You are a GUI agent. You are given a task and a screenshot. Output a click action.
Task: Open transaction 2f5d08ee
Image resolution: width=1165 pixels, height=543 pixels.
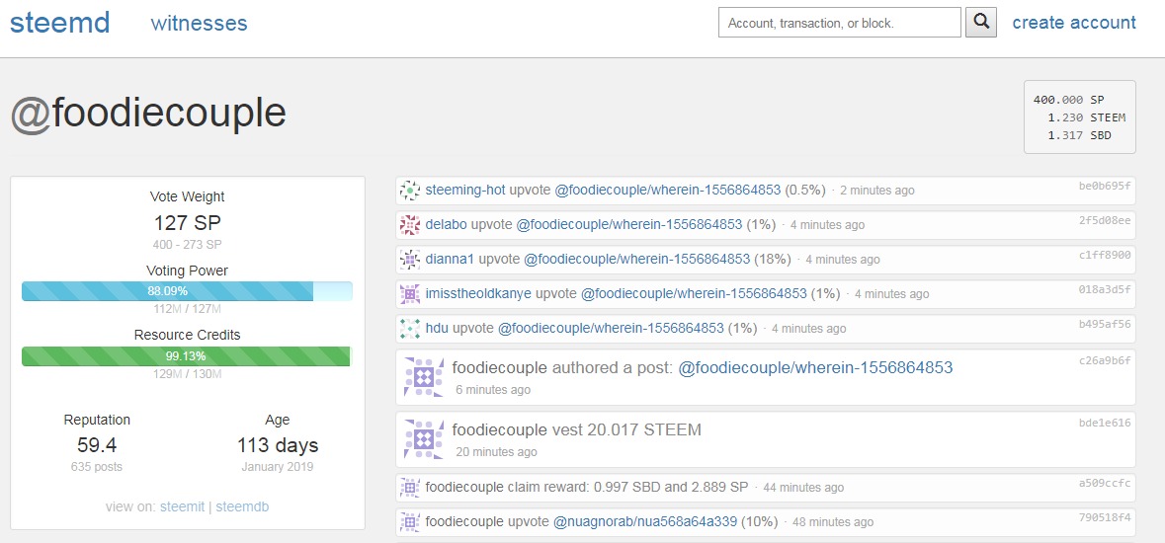pyautogui.click(x=1105, y=220)
